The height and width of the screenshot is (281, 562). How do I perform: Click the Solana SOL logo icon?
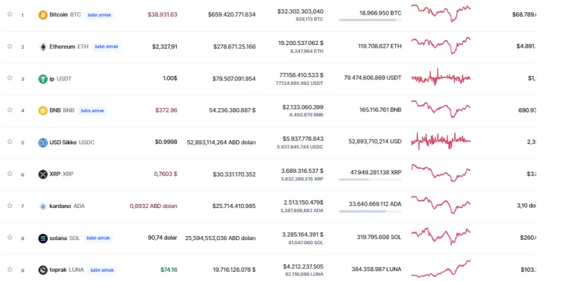(x=43, y=238)
